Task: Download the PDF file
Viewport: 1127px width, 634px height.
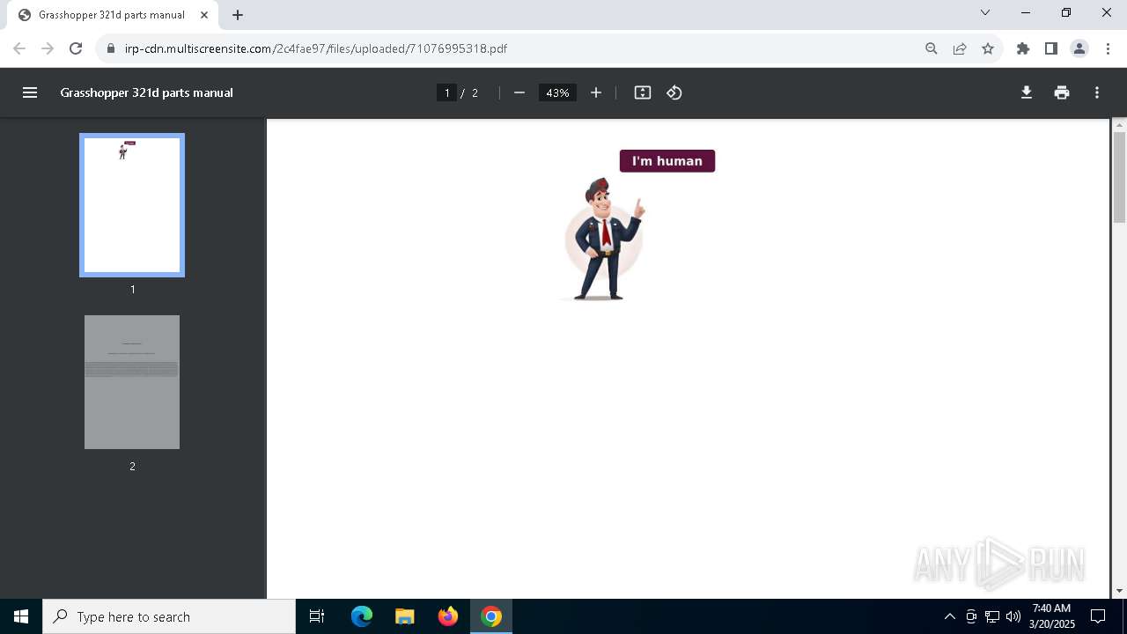Action: click(x=1027, y=92)
